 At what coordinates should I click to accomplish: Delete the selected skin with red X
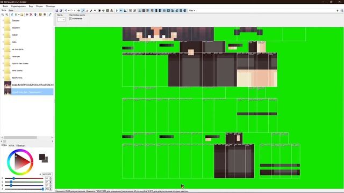[x=31, y=14]
